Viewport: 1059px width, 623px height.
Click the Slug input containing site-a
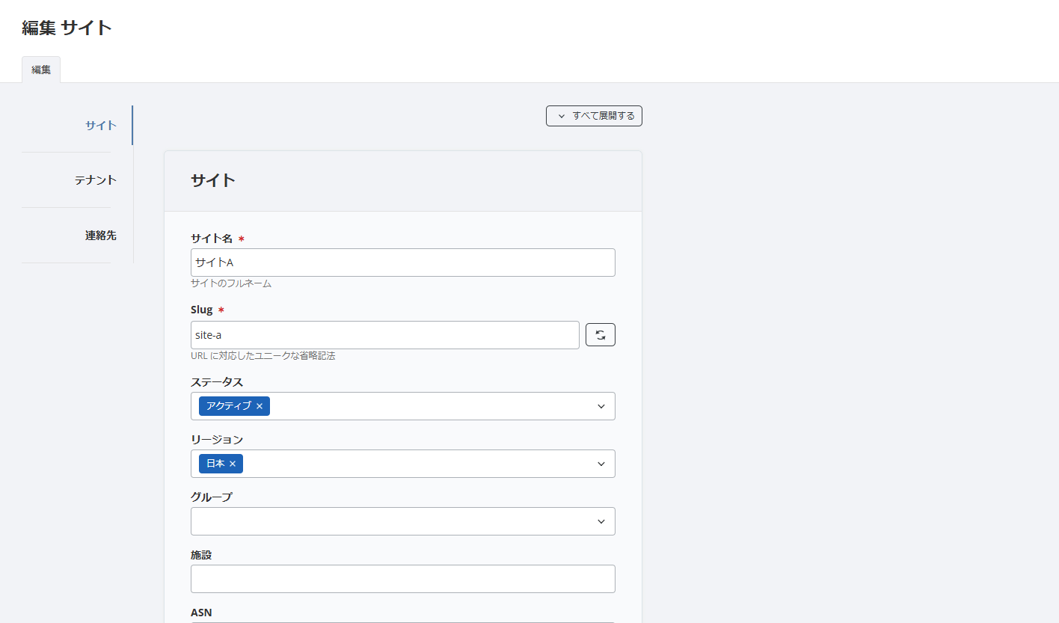(385, 335)
